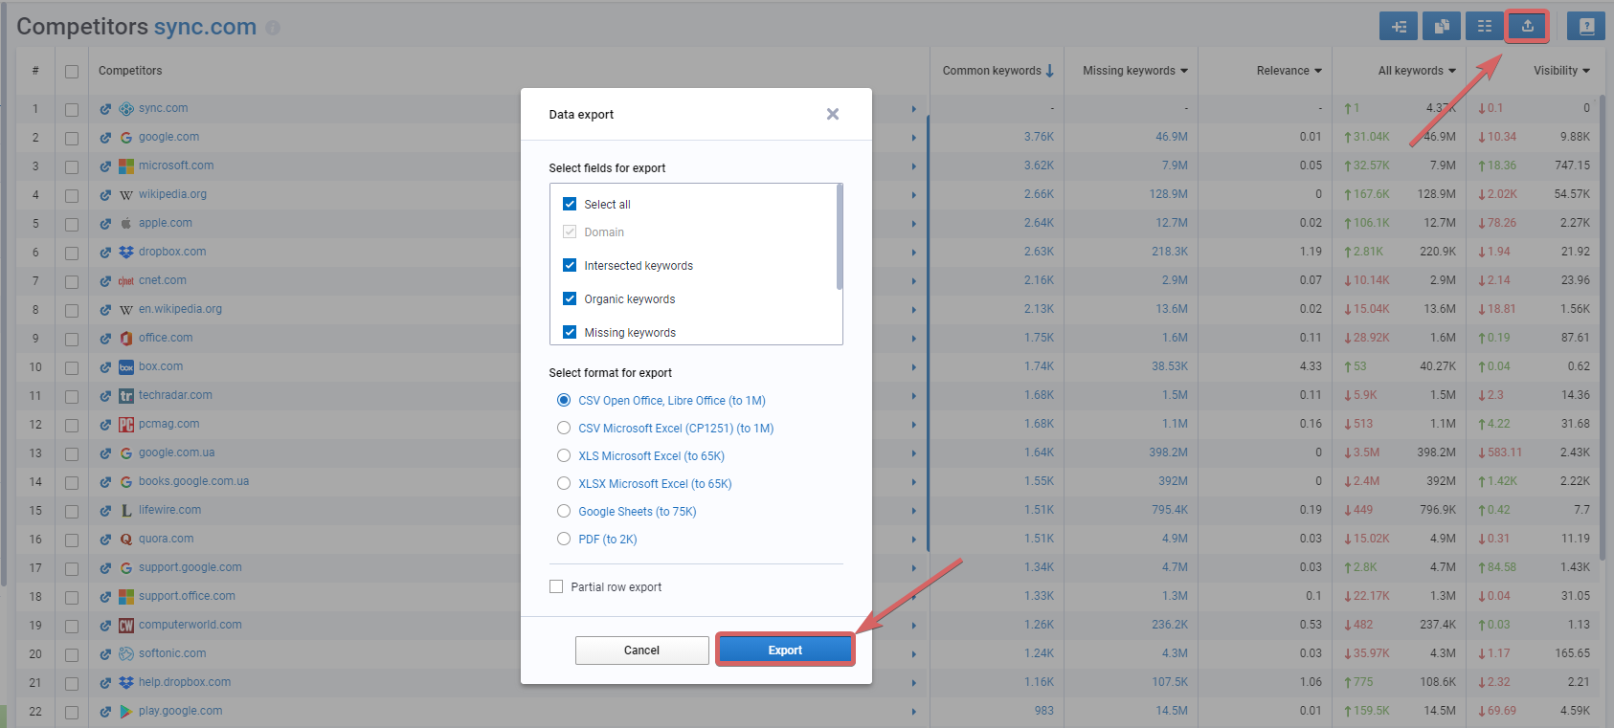Uncheck Intersected keywords field
The height and width of the screenshot is (728, 1614).
570,265
